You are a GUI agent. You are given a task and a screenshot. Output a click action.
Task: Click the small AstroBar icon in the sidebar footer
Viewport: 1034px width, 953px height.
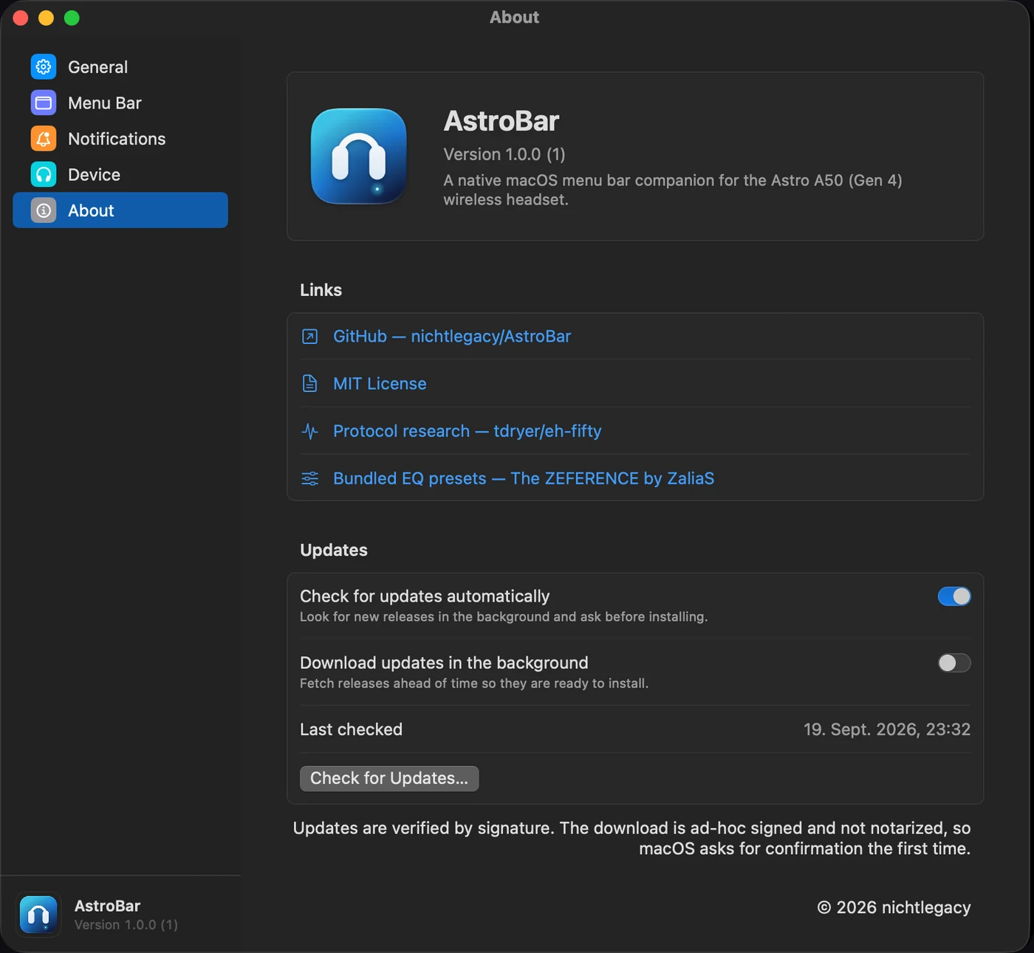(38, 915)
